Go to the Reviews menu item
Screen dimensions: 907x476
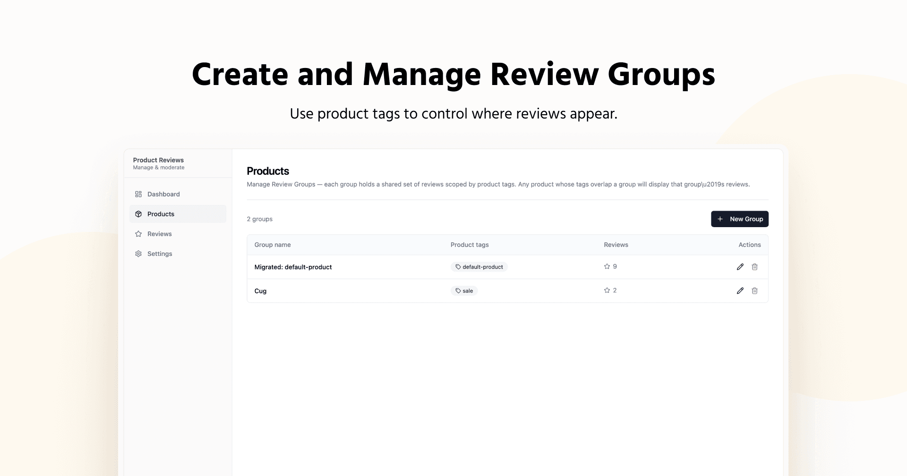[178, 234]
